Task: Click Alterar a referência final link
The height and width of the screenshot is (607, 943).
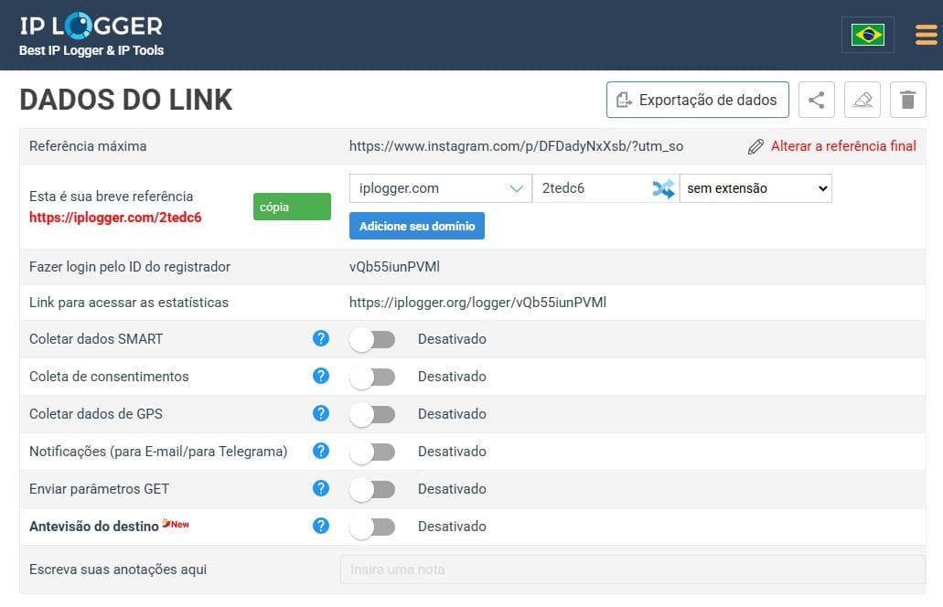Action: coord(843,146)
